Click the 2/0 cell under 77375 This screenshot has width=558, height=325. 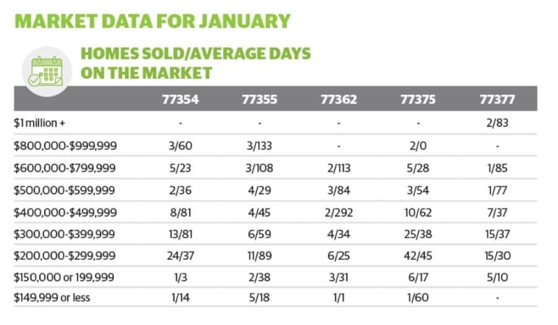418,146
